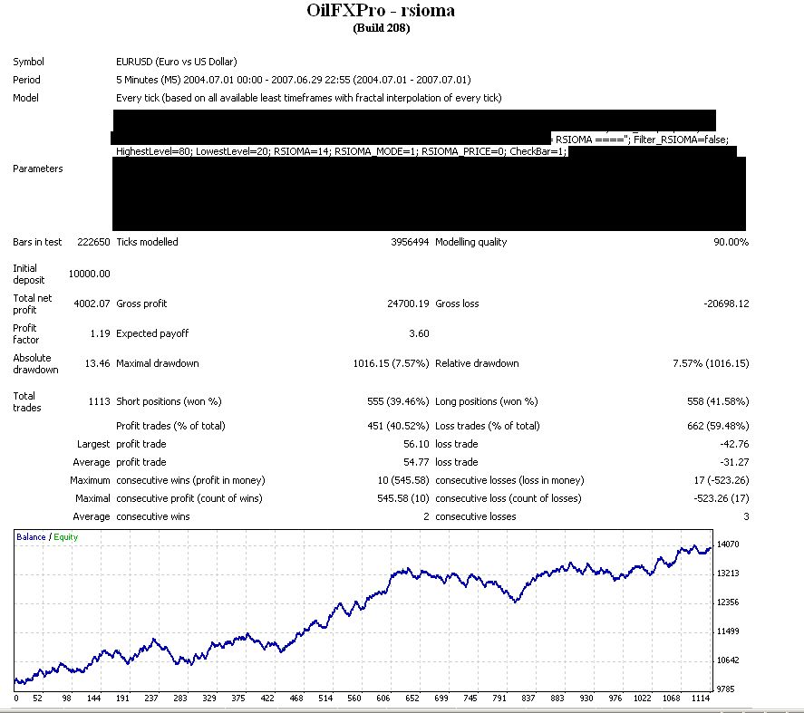Click the chart y-axis label '9785'
Image resolution: width=804 pixels, height=713 pixels.
pyautogui.click(x=725, y=689)
